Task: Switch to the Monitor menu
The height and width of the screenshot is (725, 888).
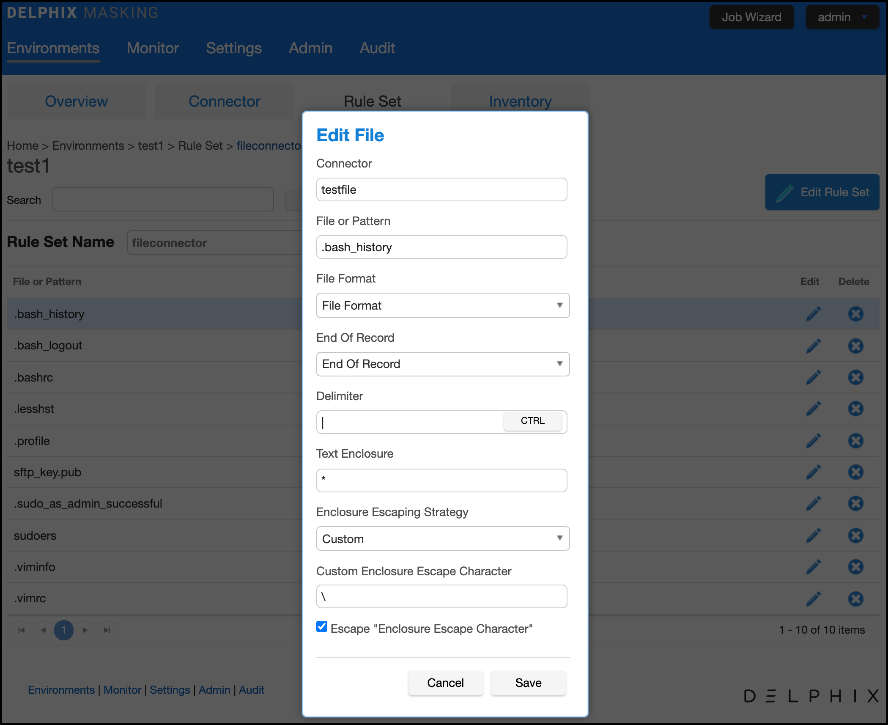Action: [153, 48]
